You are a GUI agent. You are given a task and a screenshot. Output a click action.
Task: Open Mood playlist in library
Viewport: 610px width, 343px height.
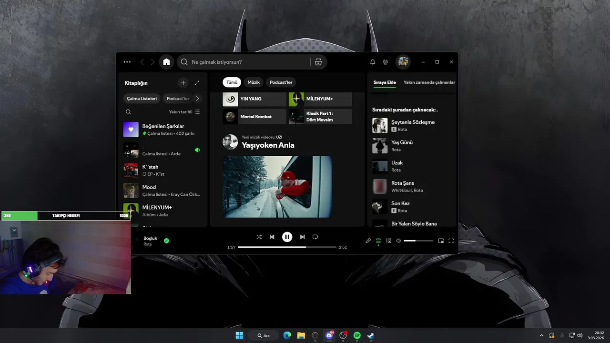[162, 191]
